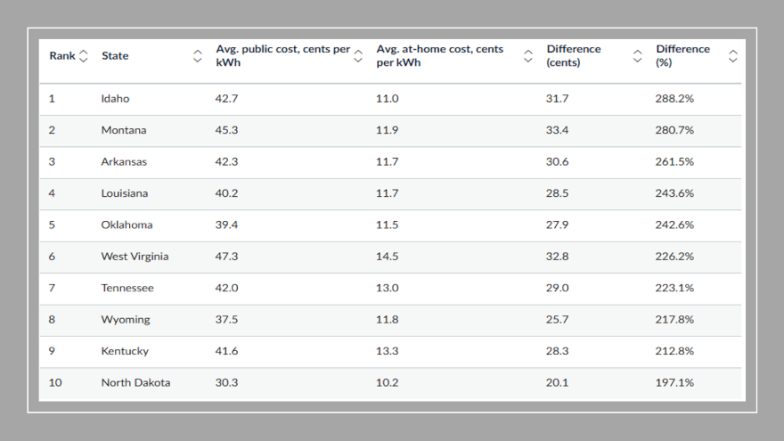Click the Kentucky state cell
Screen dimensions: 784x441
coord(125,351)
